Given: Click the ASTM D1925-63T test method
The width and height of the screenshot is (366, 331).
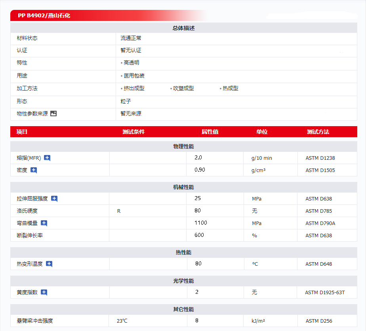Looking at the screenshot, I should pos(325,293).
